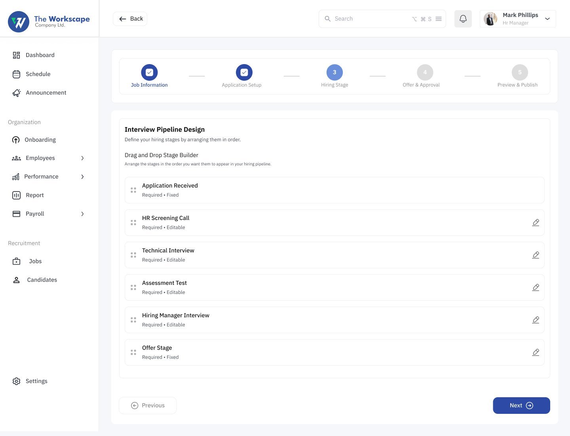The image size is (570, 436).
Task: Expand the Payroll submenu chevron
Action: coord(82,214)
